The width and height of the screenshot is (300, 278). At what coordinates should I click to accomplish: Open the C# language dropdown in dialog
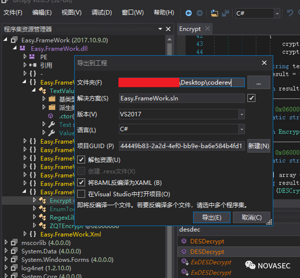pyautogui.click(x=242, y=129)
